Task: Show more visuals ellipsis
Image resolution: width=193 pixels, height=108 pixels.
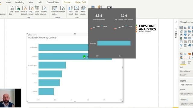Action: click(x=181, y=49)
